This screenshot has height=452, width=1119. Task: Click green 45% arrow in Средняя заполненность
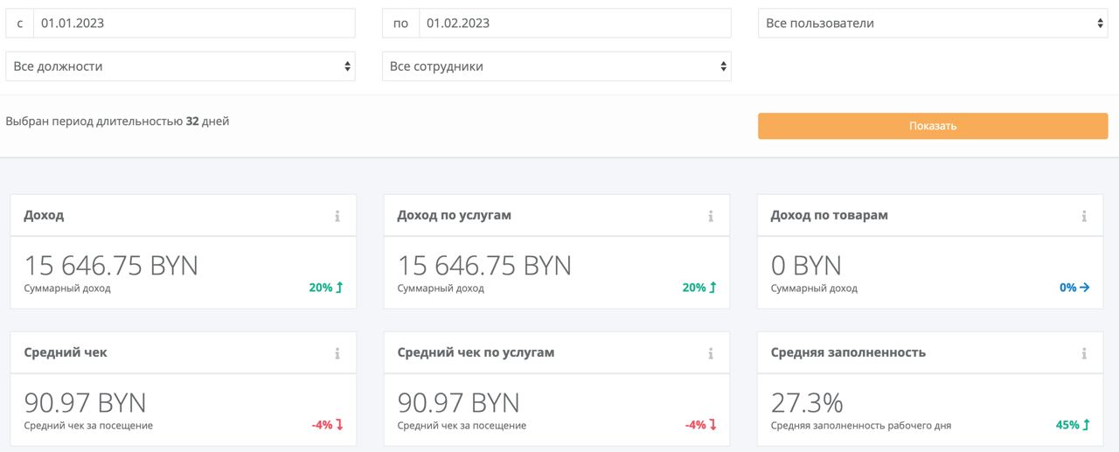pos(1086,425)
